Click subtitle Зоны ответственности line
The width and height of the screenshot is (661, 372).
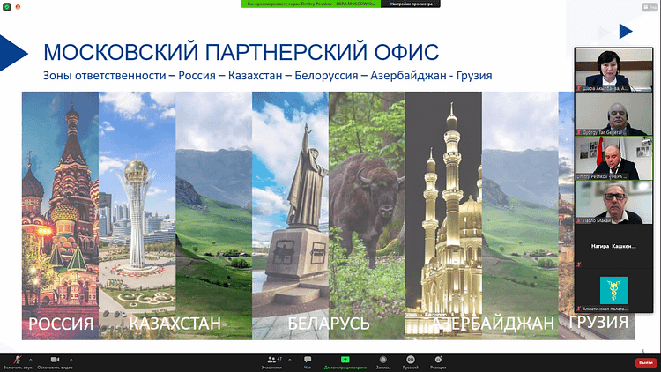click(x=268, y=76)
